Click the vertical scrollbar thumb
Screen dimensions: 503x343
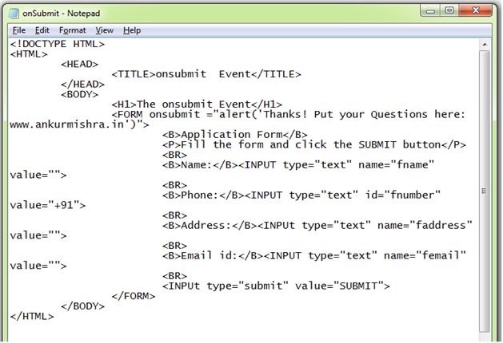(485, 191)
